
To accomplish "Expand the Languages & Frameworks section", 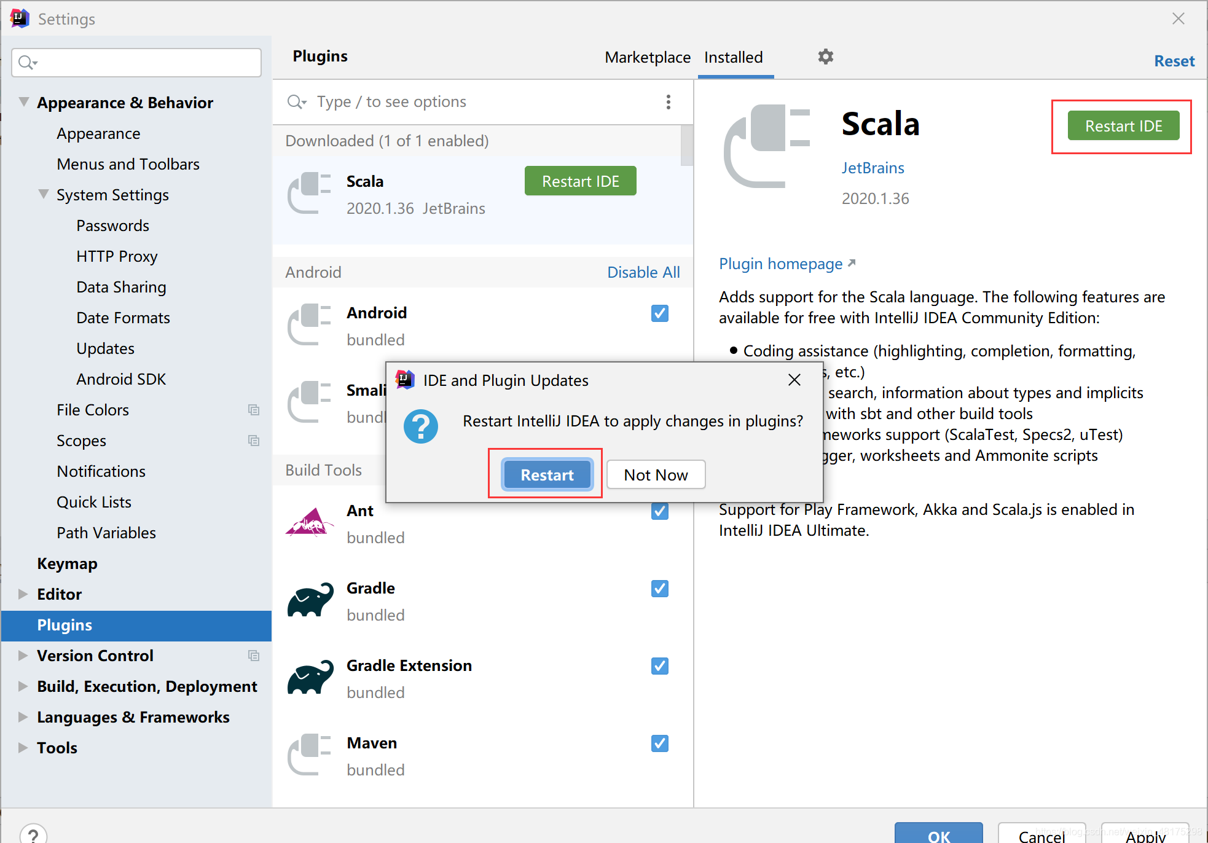I will tap(23, 717).
